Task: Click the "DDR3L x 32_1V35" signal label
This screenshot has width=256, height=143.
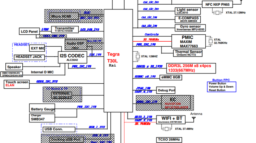Action: tap(149, 67)
